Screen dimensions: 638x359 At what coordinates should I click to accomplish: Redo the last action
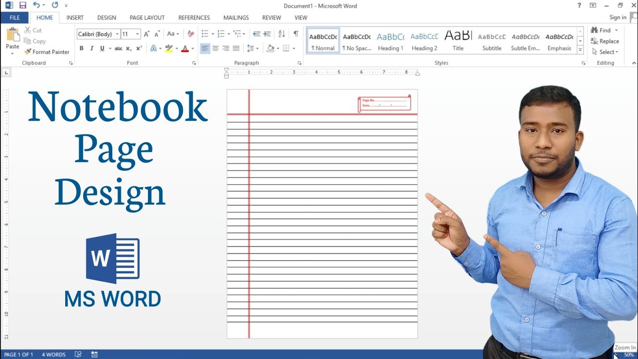55,5
